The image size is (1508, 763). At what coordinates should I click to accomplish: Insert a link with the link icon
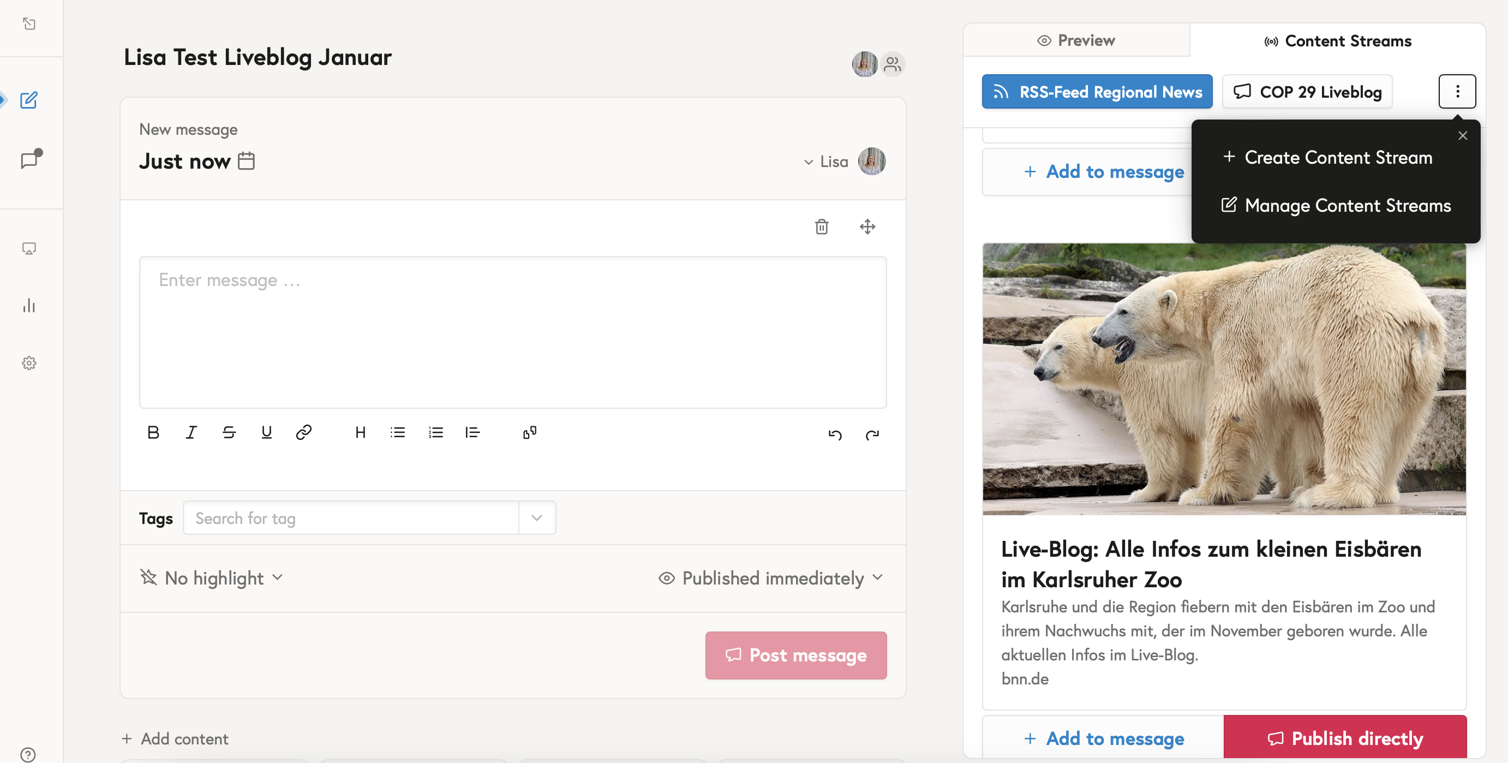pyautogui.click(x=303, y=432)
